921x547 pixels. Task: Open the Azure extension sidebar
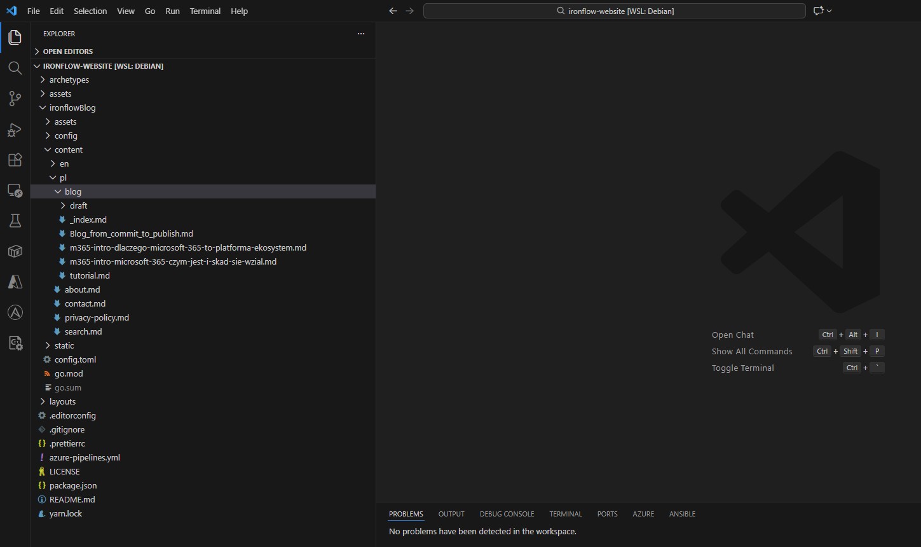pyautogui.click(x=15, y=282)
